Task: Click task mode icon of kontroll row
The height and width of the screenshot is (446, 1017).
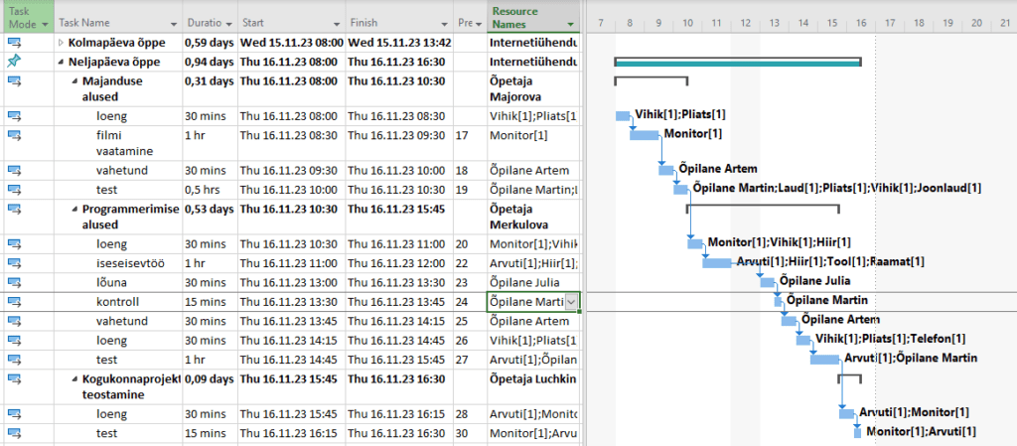Action: pyautogui.click(x=14, y=302)
